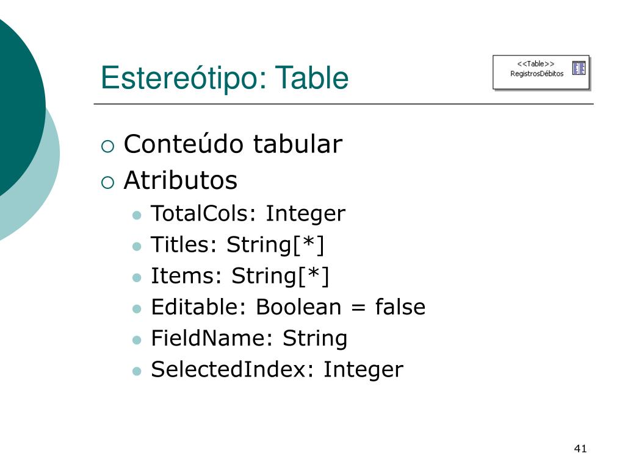Click the Editable: Boolean = false line

(x=288, y=307)
